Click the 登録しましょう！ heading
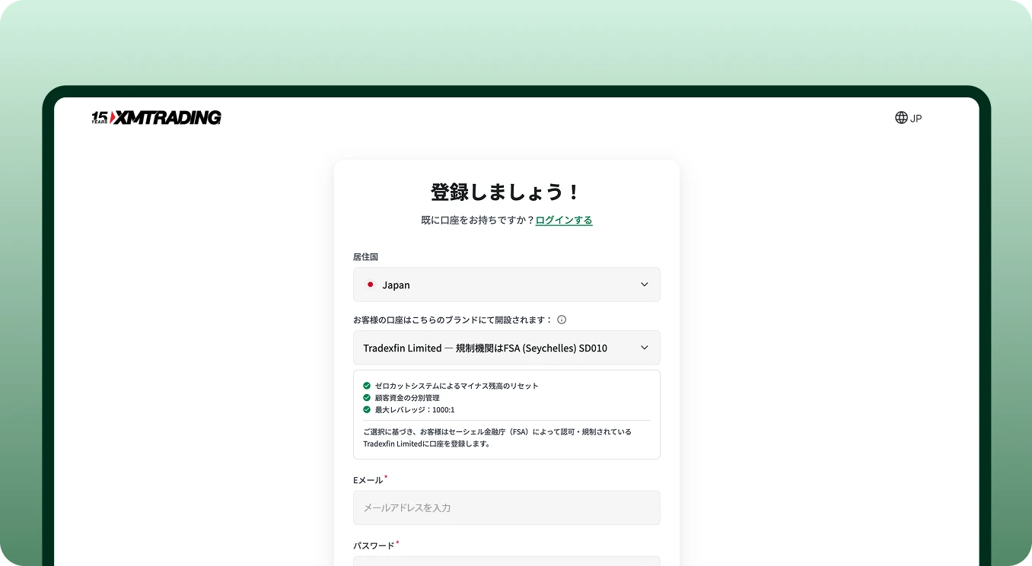The width and height of the screenshot is (1032, 566). 506,192
